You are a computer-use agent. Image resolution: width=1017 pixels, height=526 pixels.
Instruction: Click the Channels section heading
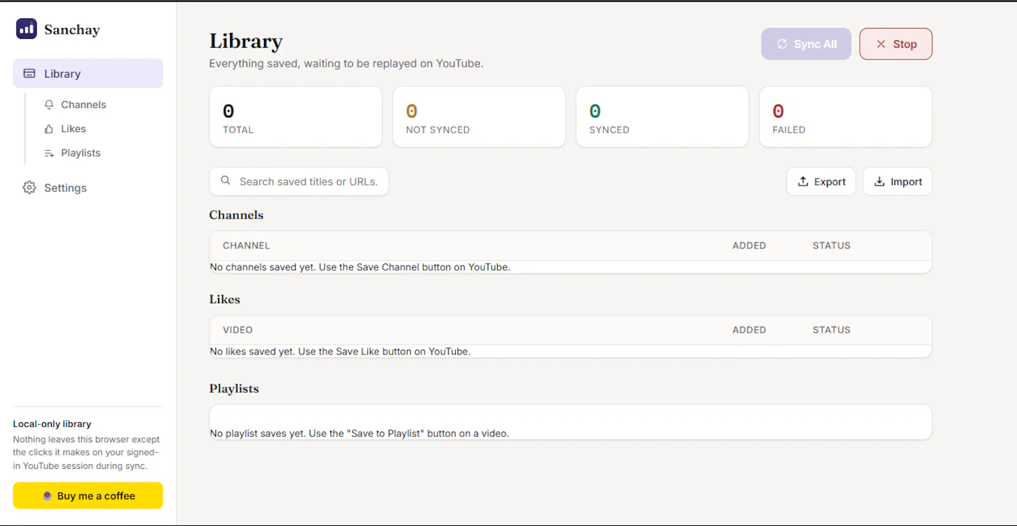236,215
